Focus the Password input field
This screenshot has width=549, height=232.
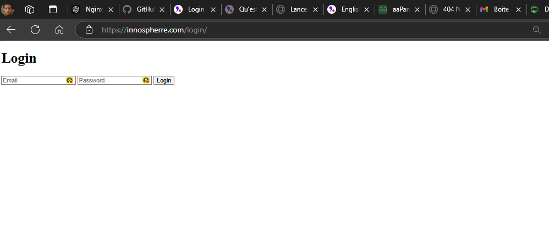coord(114,80)
